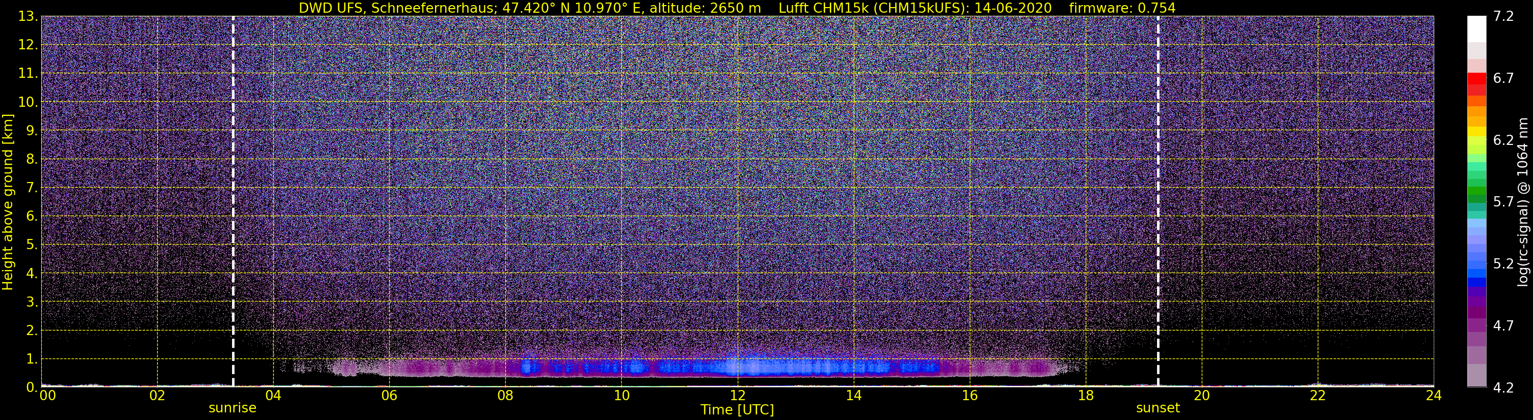Click the colorbar value '4.7'
This screenshot has height=420, width=1533.
[x=1503, y=326]
